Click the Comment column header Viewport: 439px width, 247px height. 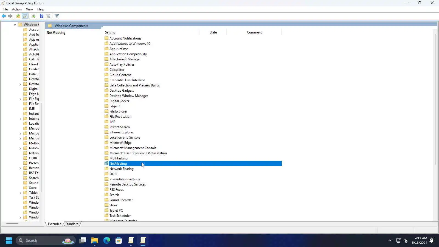pyautogui.click(x=254, y=32)
